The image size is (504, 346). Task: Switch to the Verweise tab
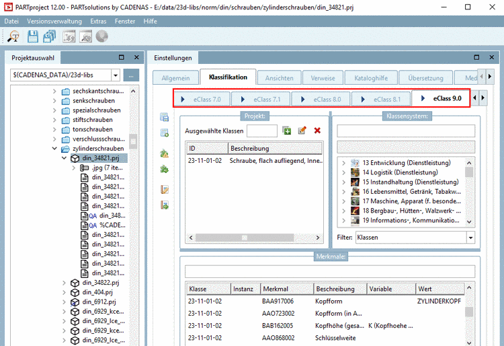323,78
